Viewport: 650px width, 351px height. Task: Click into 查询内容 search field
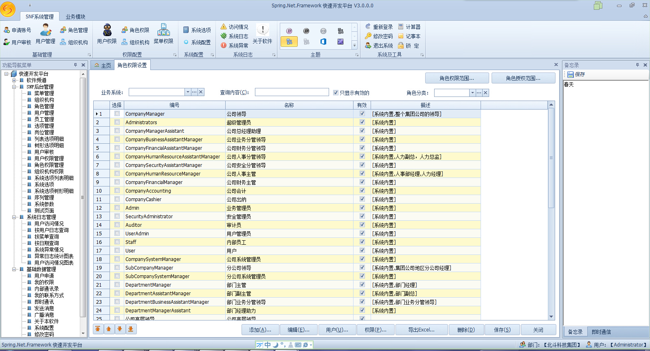pos(292,92)
